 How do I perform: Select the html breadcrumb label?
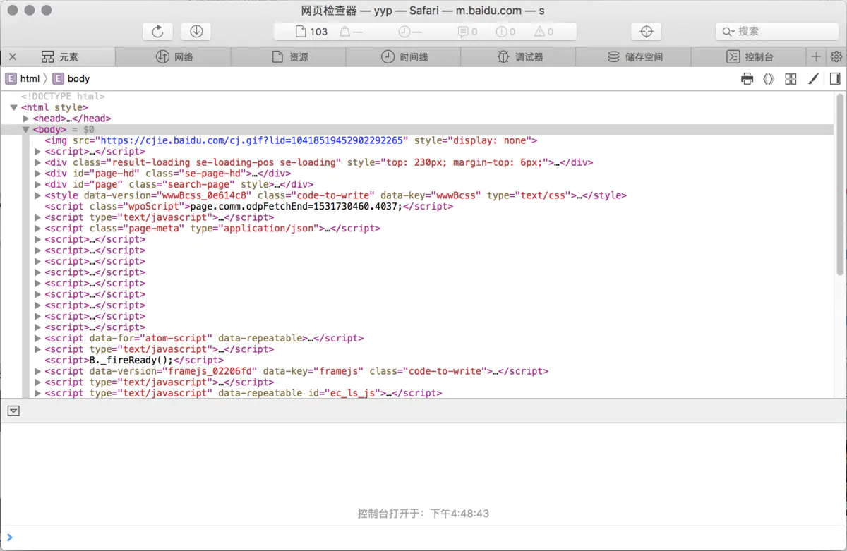[x=30, y=79]
